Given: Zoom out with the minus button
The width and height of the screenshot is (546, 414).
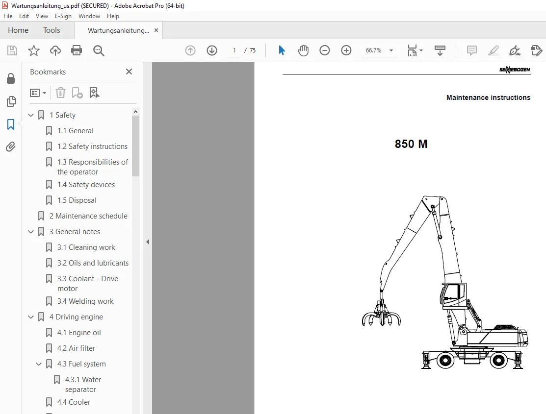Looking at the screenshot, I should coord(325,50).
